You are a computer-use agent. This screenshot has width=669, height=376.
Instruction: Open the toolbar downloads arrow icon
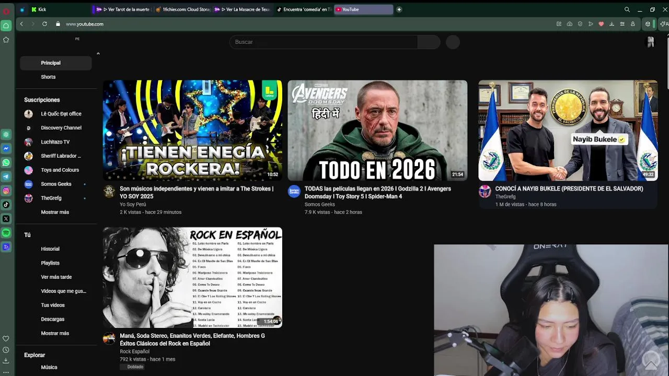(612, 24)
